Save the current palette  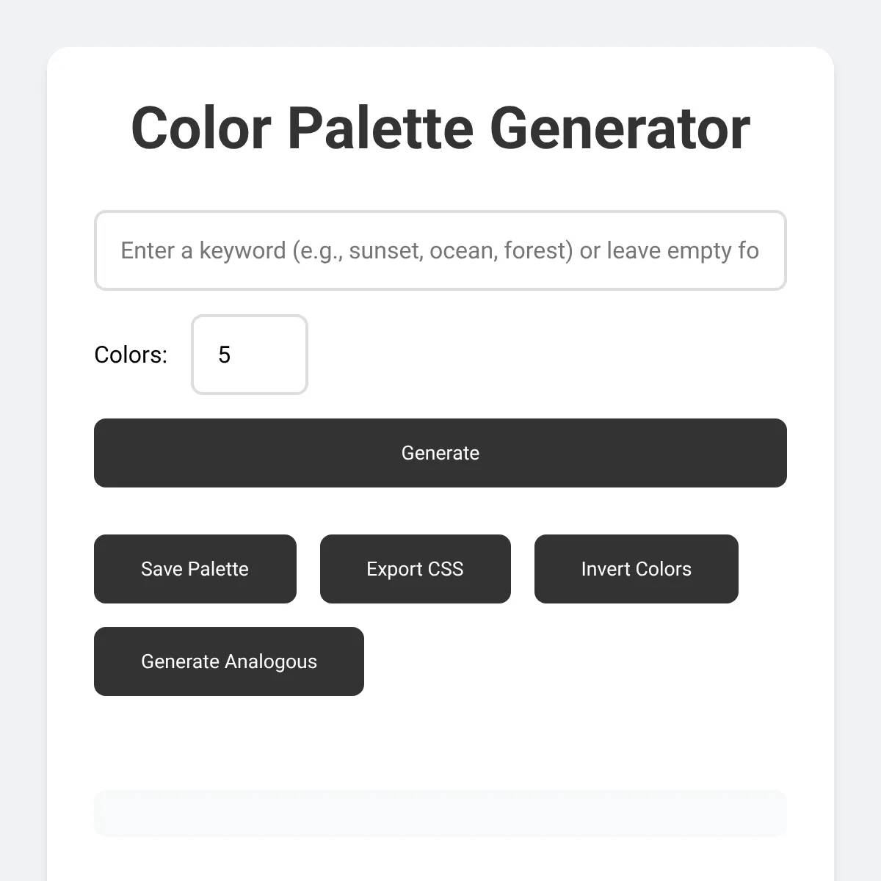[195, 569]
